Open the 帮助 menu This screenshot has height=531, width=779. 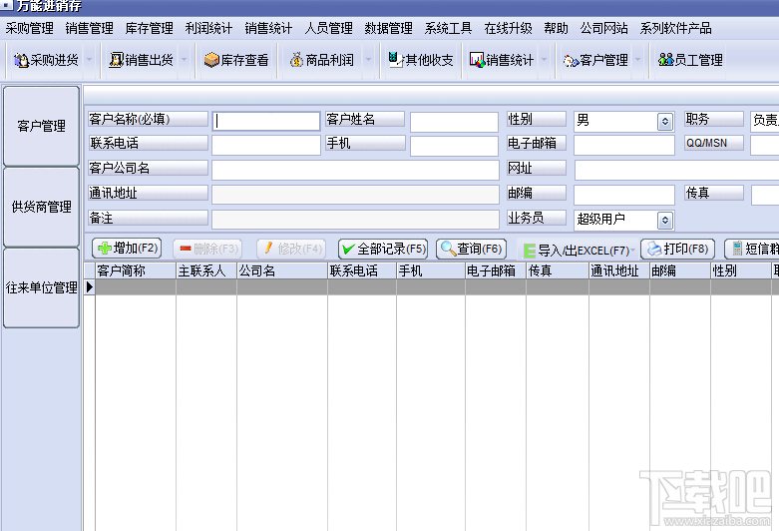[556, 28]
